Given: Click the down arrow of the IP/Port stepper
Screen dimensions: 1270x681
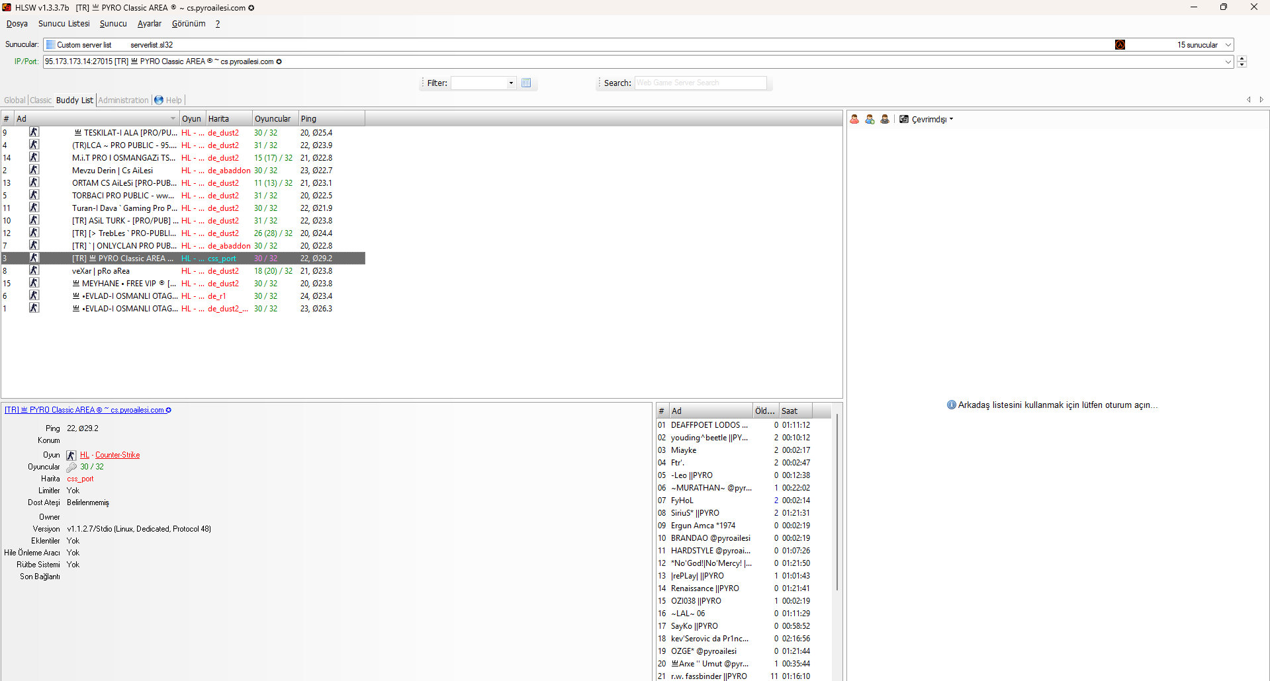Looking at the screenshot, I should pyautogui.click(x=1242, y=64).
